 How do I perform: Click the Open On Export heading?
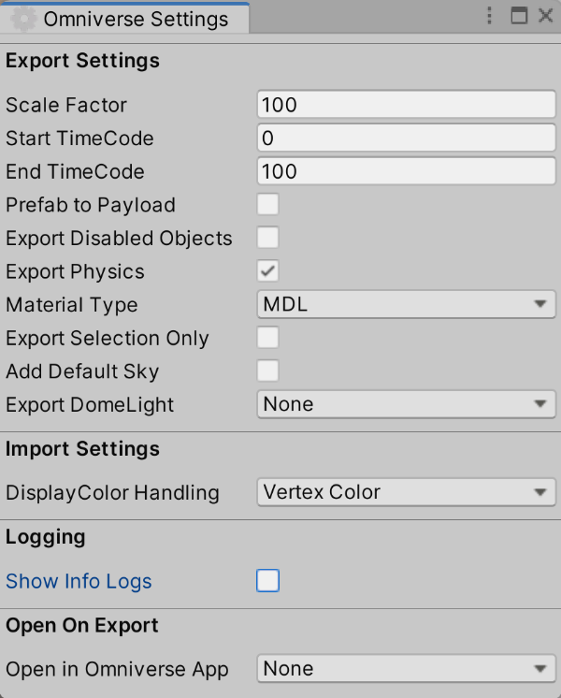[82, 626]
